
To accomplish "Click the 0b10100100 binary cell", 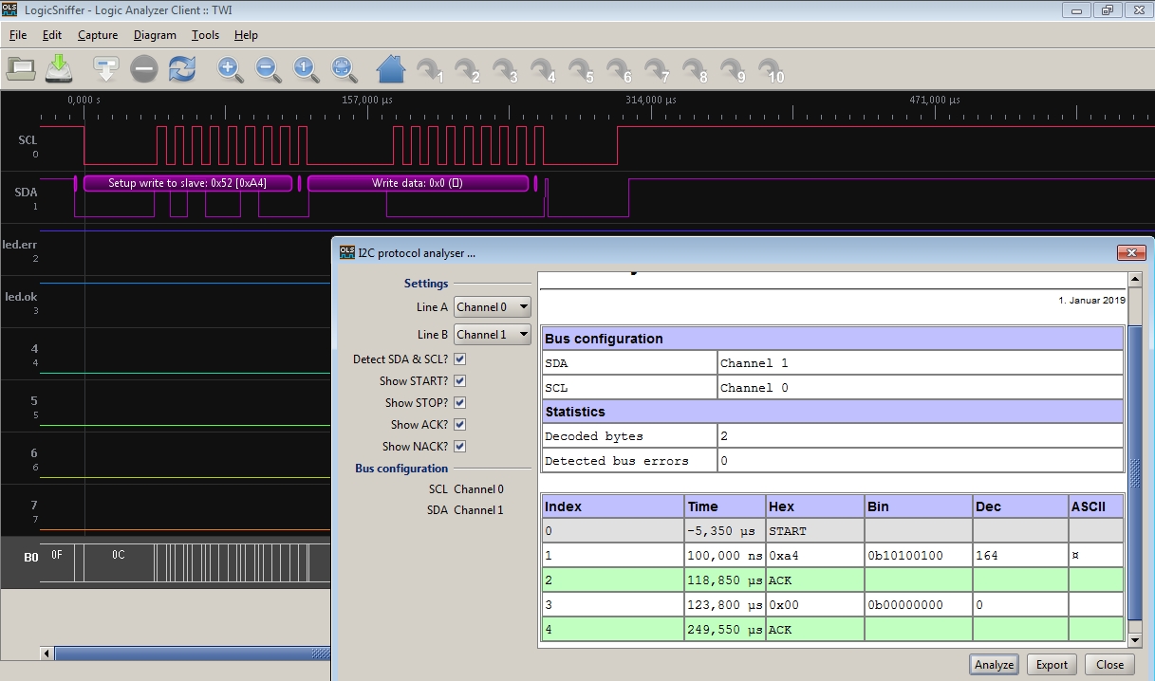I will pos(919,556).
